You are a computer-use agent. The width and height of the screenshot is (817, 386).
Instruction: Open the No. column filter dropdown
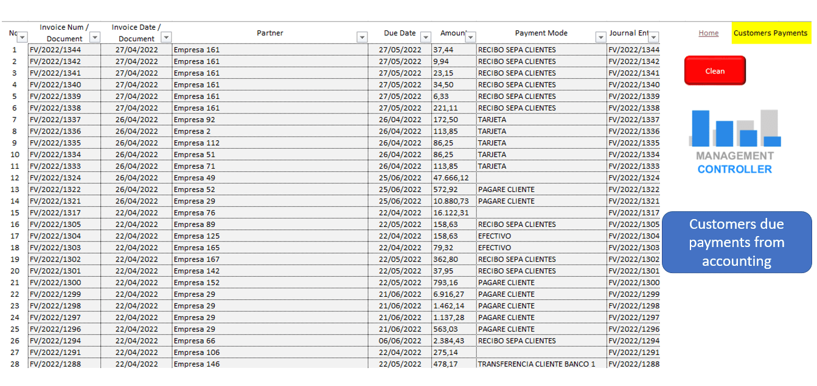click(23, 38)
